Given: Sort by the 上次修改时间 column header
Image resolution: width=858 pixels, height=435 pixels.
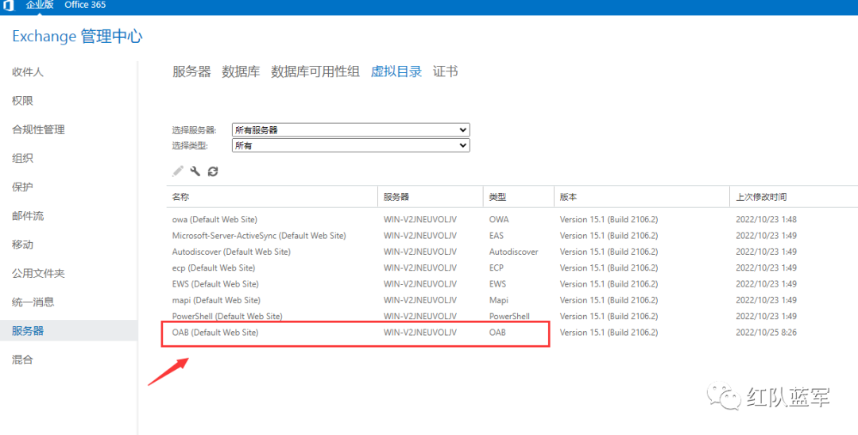Looking at the screenshot, I should pyautogui.click(x=794, y=197).
